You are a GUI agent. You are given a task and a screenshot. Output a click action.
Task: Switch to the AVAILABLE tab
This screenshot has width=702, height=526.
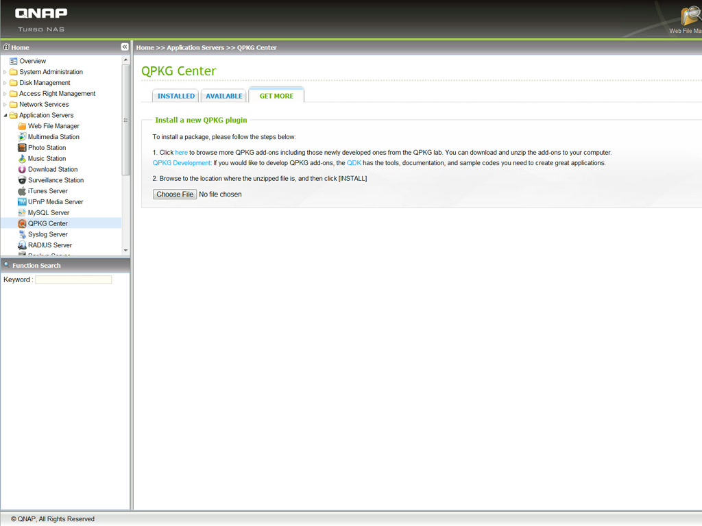(224, 96)
